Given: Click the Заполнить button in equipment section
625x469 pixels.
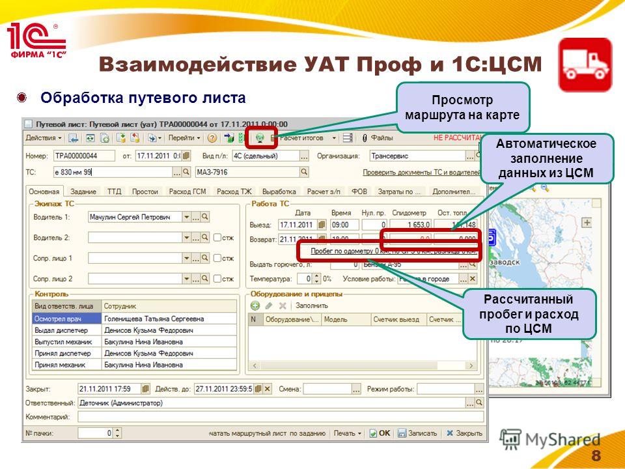Looking at the screenshot, I should pos(312,306).
